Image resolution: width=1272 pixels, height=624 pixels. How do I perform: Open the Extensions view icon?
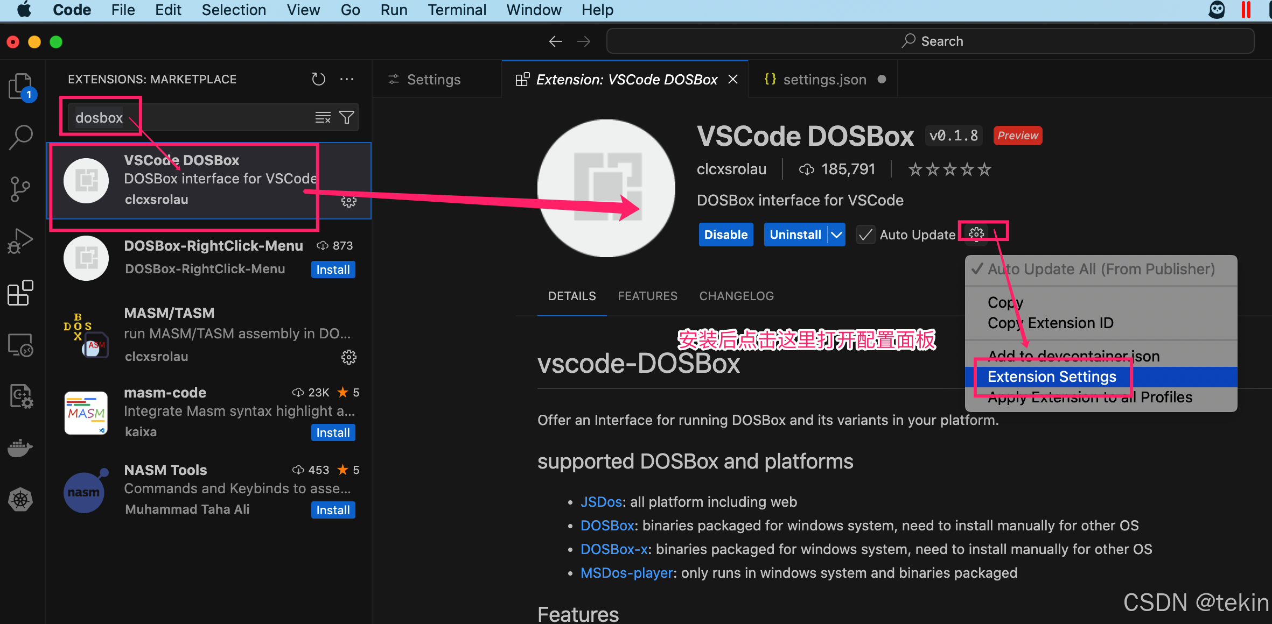click(x=20, y=293)
